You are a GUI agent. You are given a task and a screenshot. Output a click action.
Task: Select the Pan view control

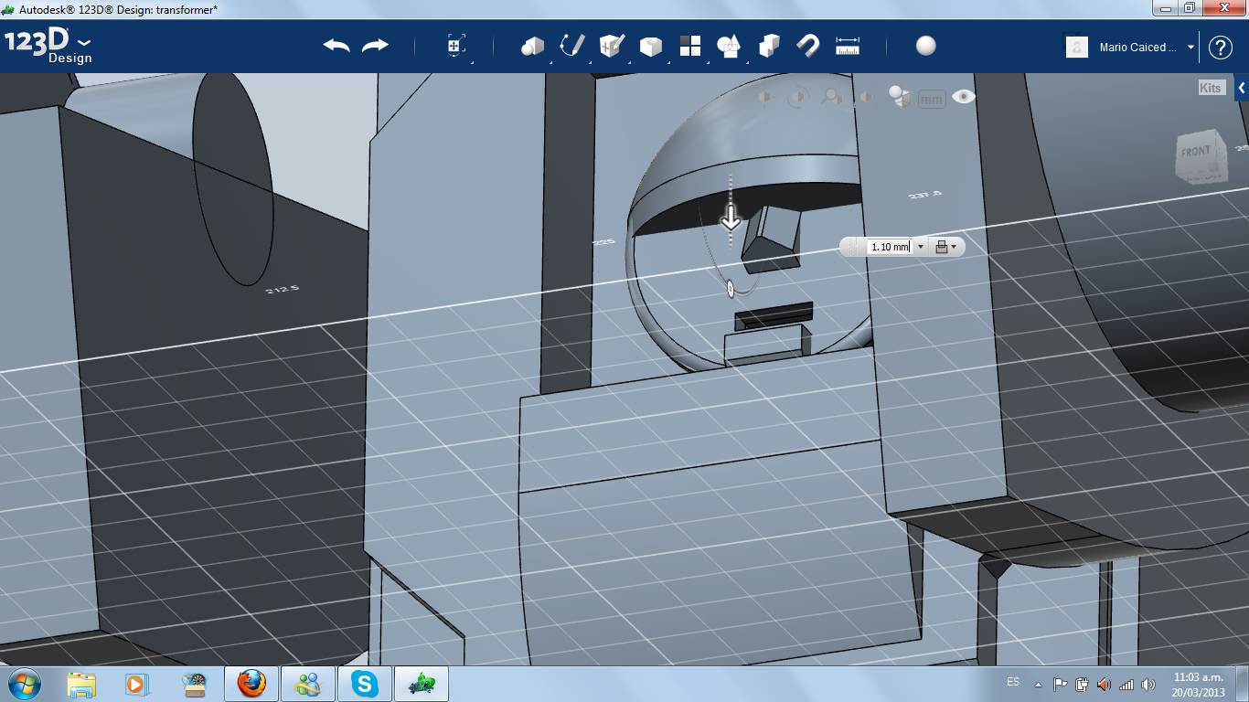point(763,97)
